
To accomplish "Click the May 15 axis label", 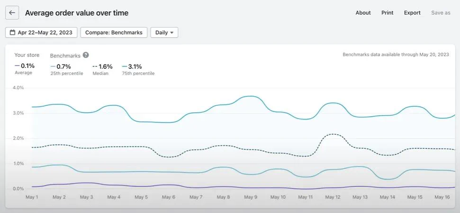I will pos(415,197).
